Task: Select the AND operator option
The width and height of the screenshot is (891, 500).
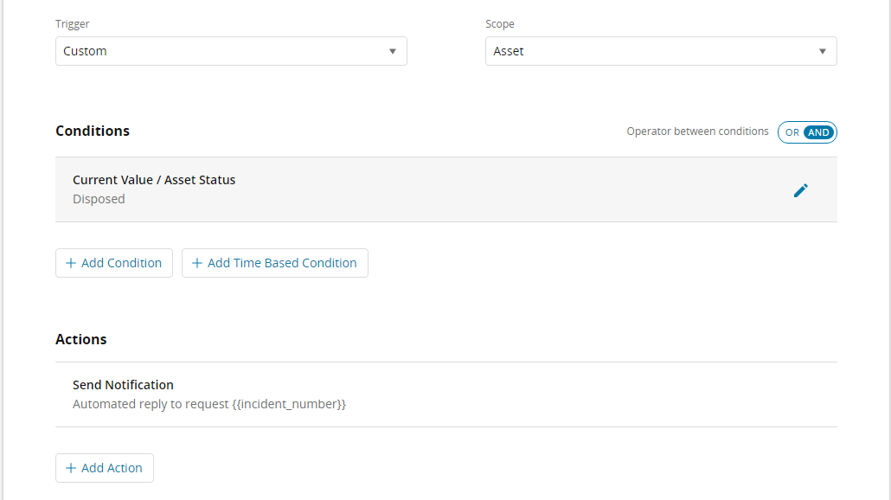Action: coord(818,132)
